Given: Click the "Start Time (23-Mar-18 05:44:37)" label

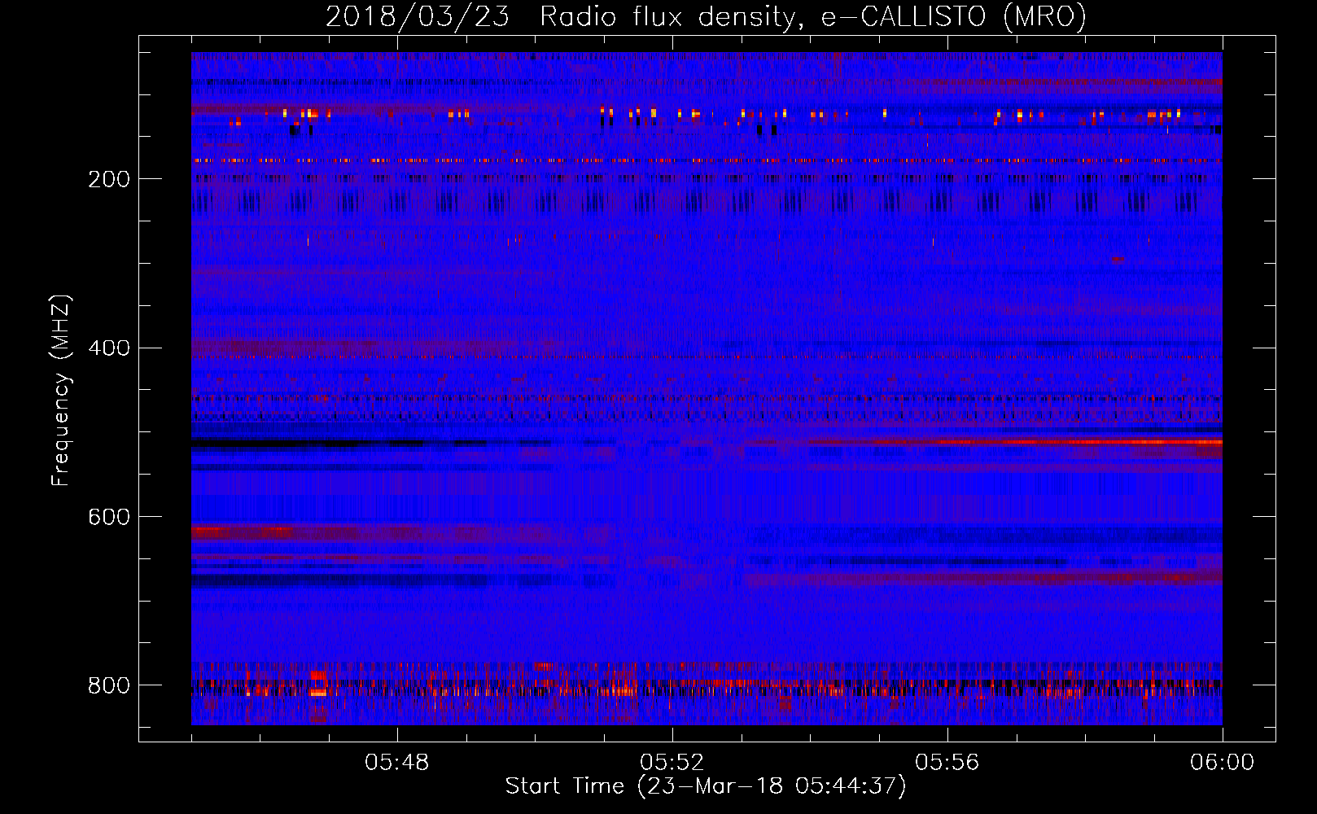Looking at the screenshot, I should coord(706,786).
